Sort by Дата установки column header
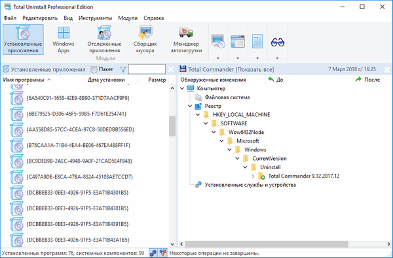393x258 pixels. point(111,80)
